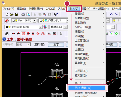121x97 pixels.
Task: Open print preview icon
Action: click(28, 14)
